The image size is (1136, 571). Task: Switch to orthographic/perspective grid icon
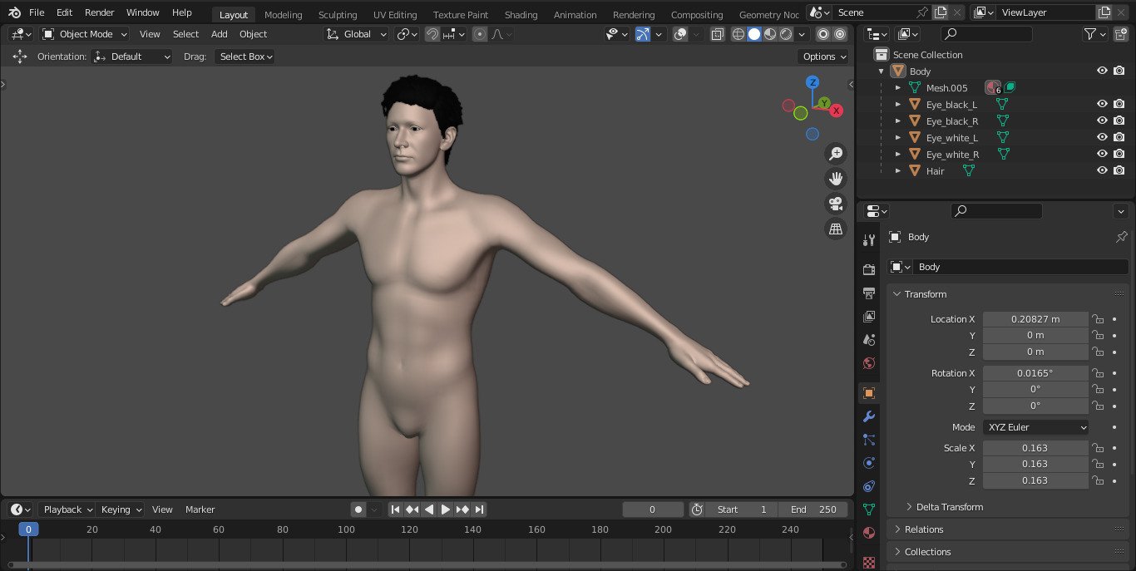836,229
